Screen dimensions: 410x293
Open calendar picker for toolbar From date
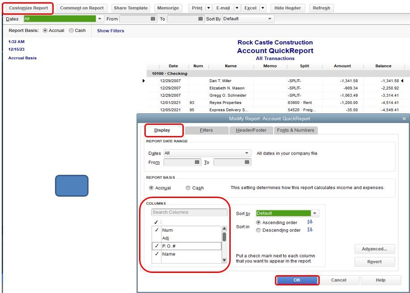click(153, 19)
